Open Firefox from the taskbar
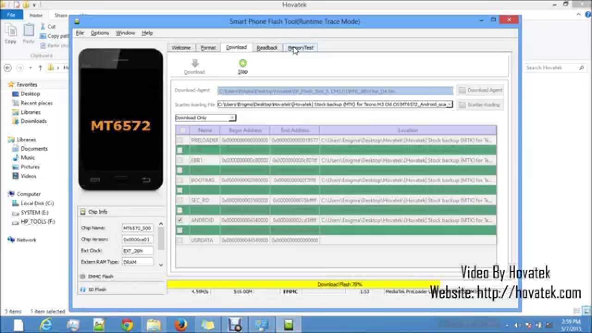 point(181,325)
